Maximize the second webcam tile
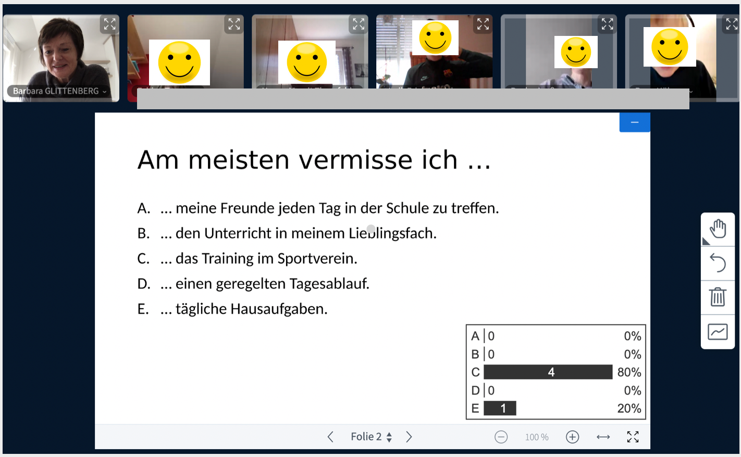741x457 pixels. pyautogui.click(x=234, y=23)
